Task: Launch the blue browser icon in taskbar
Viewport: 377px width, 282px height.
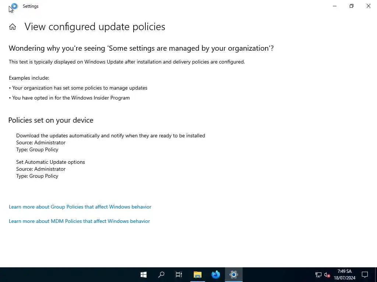Action: tap(216, 275)
